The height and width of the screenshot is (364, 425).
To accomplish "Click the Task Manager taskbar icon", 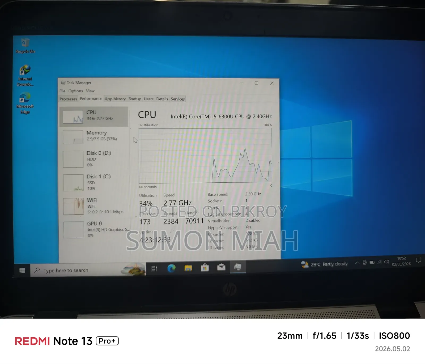I will point(238,267).
